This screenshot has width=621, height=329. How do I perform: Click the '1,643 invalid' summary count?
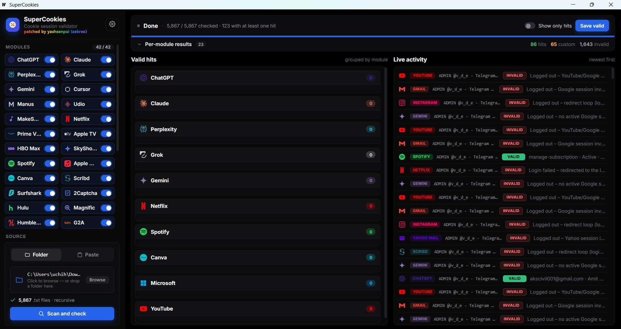pyautogui.click(x=594, y=44)
